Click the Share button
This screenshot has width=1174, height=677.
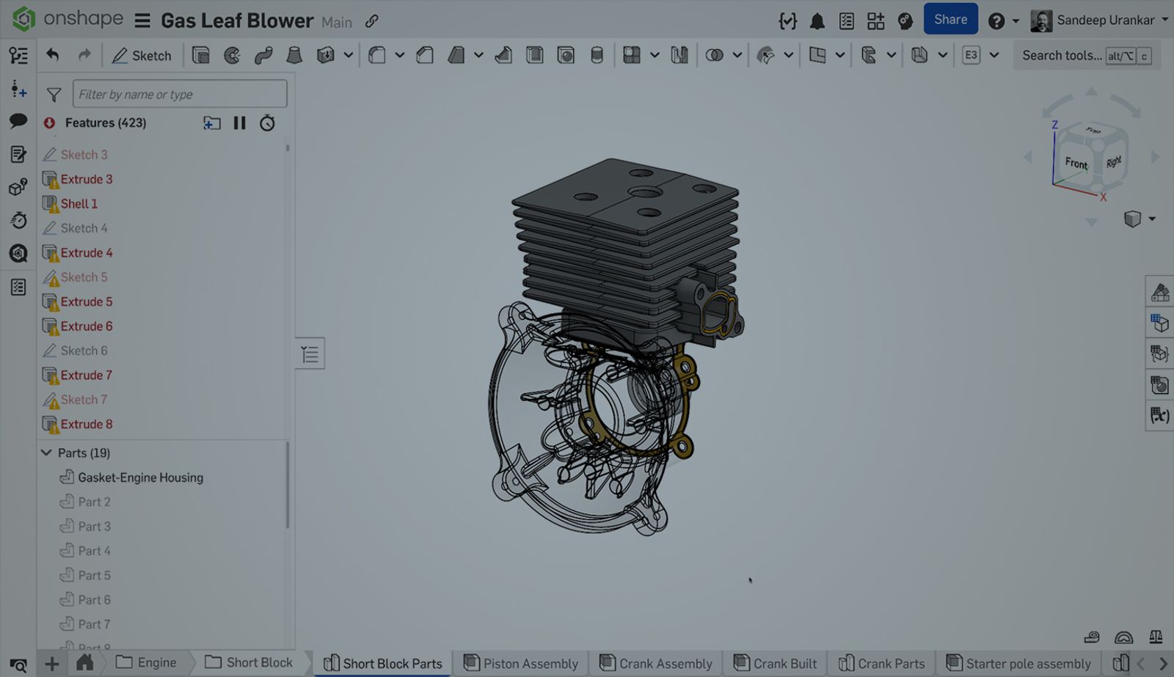coord(950,20)
